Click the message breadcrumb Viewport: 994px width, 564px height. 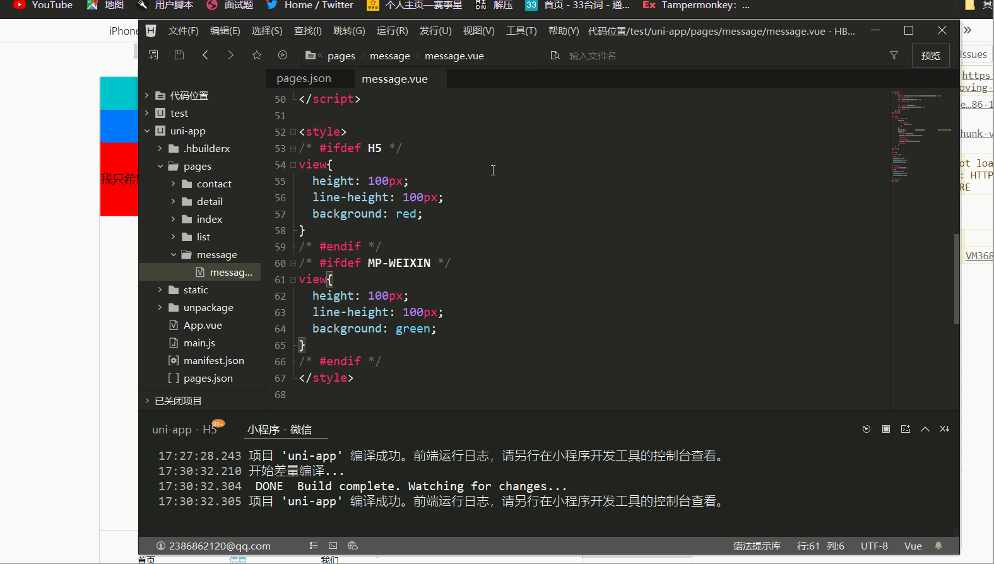[390, 56]
